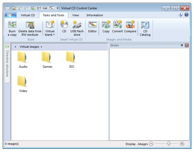Open the View tab
Image resolution: width=194 pixels, height=152 pixels.
(76, 15)
